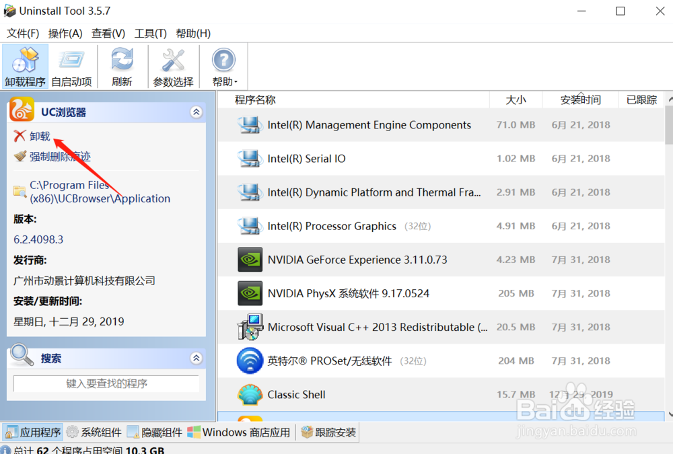Screen dimensions: 673x454
Task: Switch to the 系统组件 tab
Action: [x=94, y=432]
